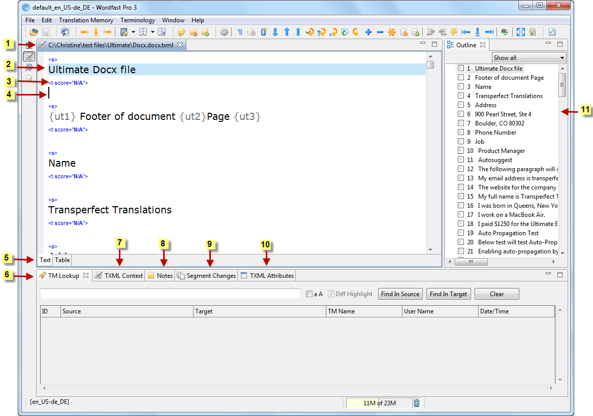Toggle the 'a A' case-sensitive checkbox
Screen dimensions: 593x416
pos(309,294)
